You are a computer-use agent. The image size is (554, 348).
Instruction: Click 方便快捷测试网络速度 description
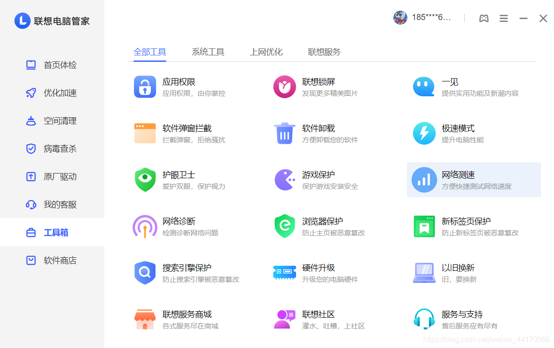click(477, 187)
